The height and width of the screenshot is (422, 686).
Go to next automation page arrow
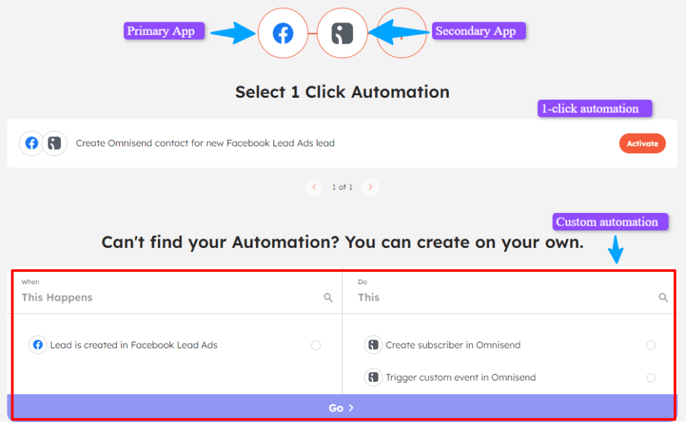click(370, 187)
